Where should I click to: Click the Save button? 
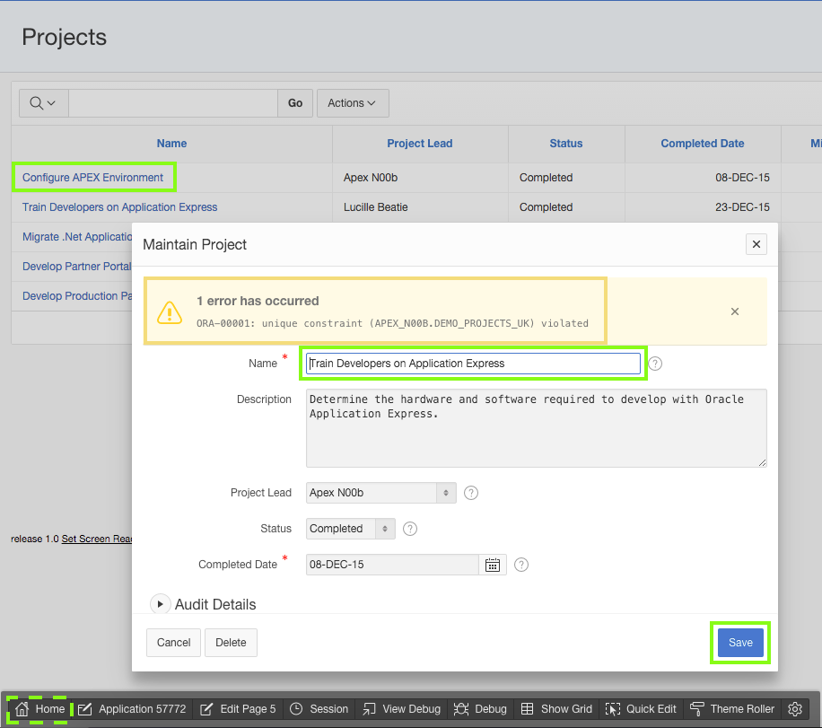click(740, 643)
